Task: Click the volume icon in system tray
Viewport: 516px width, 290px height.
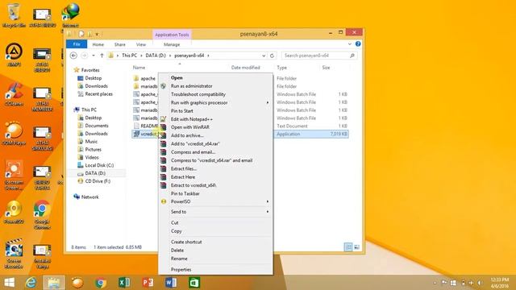Action: (481, 283)
